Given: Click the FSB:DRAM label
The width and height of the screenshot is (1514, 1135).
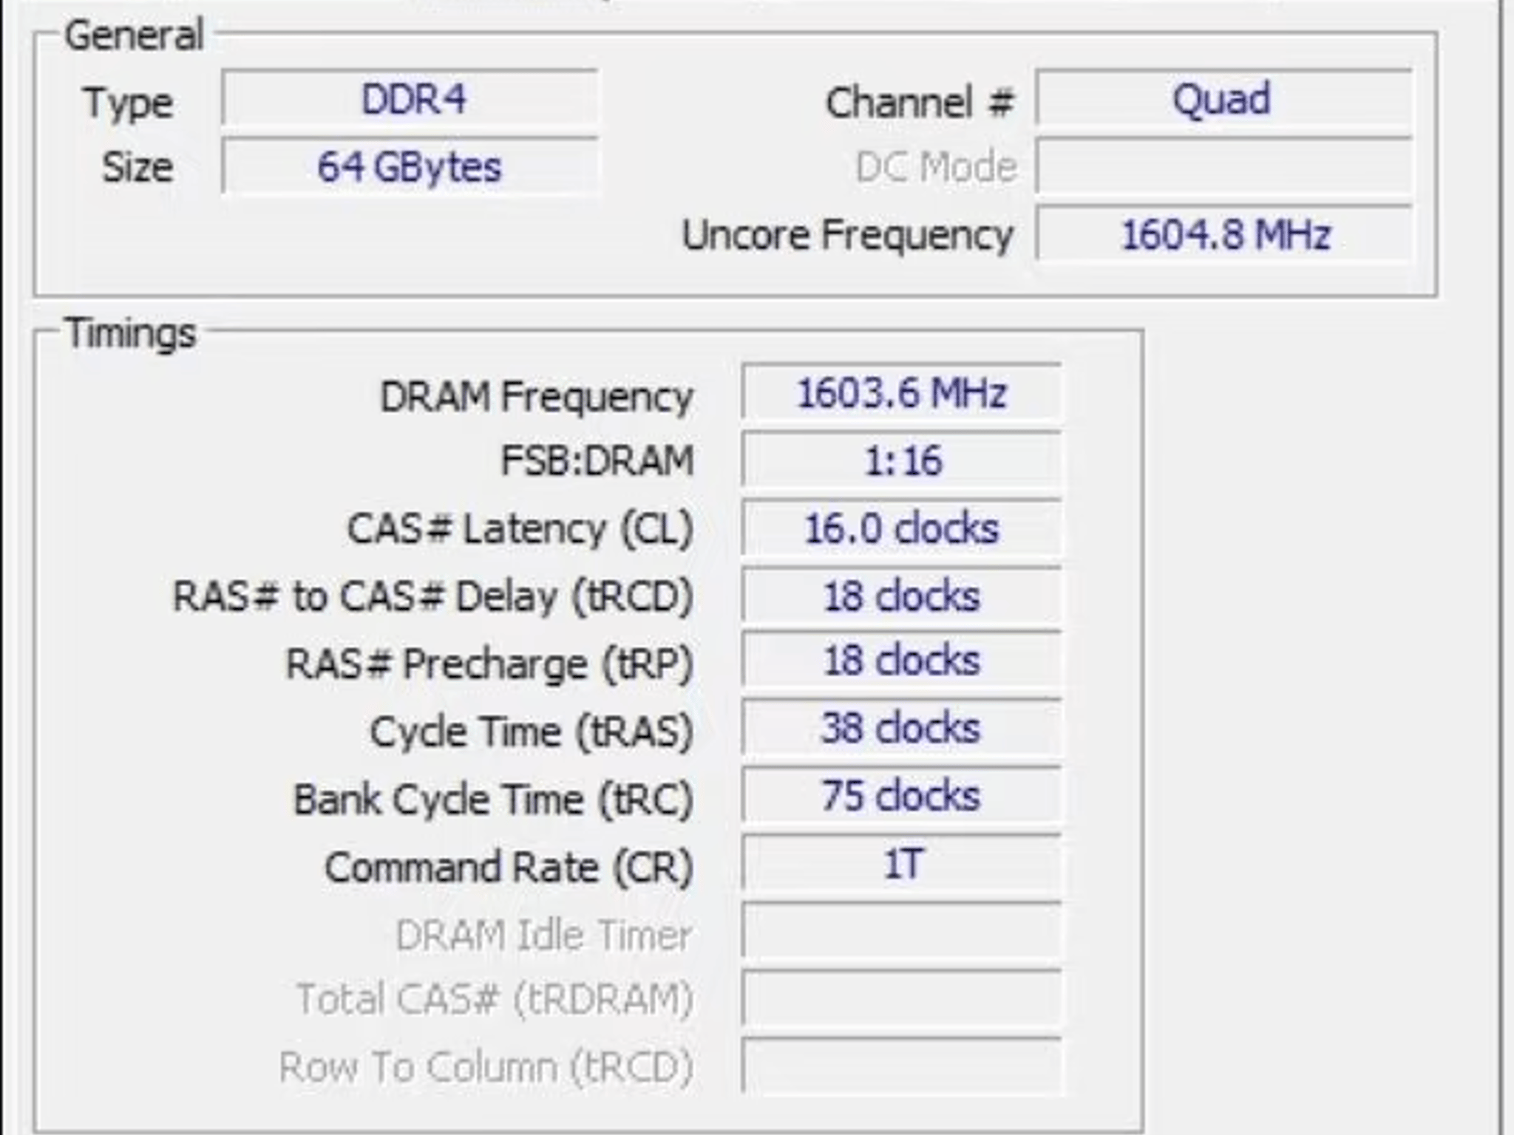Looking at the screenshot, I should 598,461.
